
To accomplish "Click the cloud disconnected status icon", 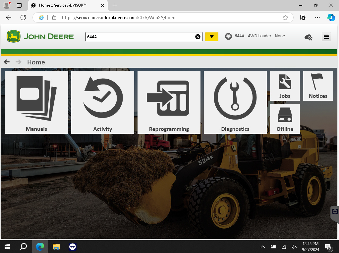I will point(308,37).
